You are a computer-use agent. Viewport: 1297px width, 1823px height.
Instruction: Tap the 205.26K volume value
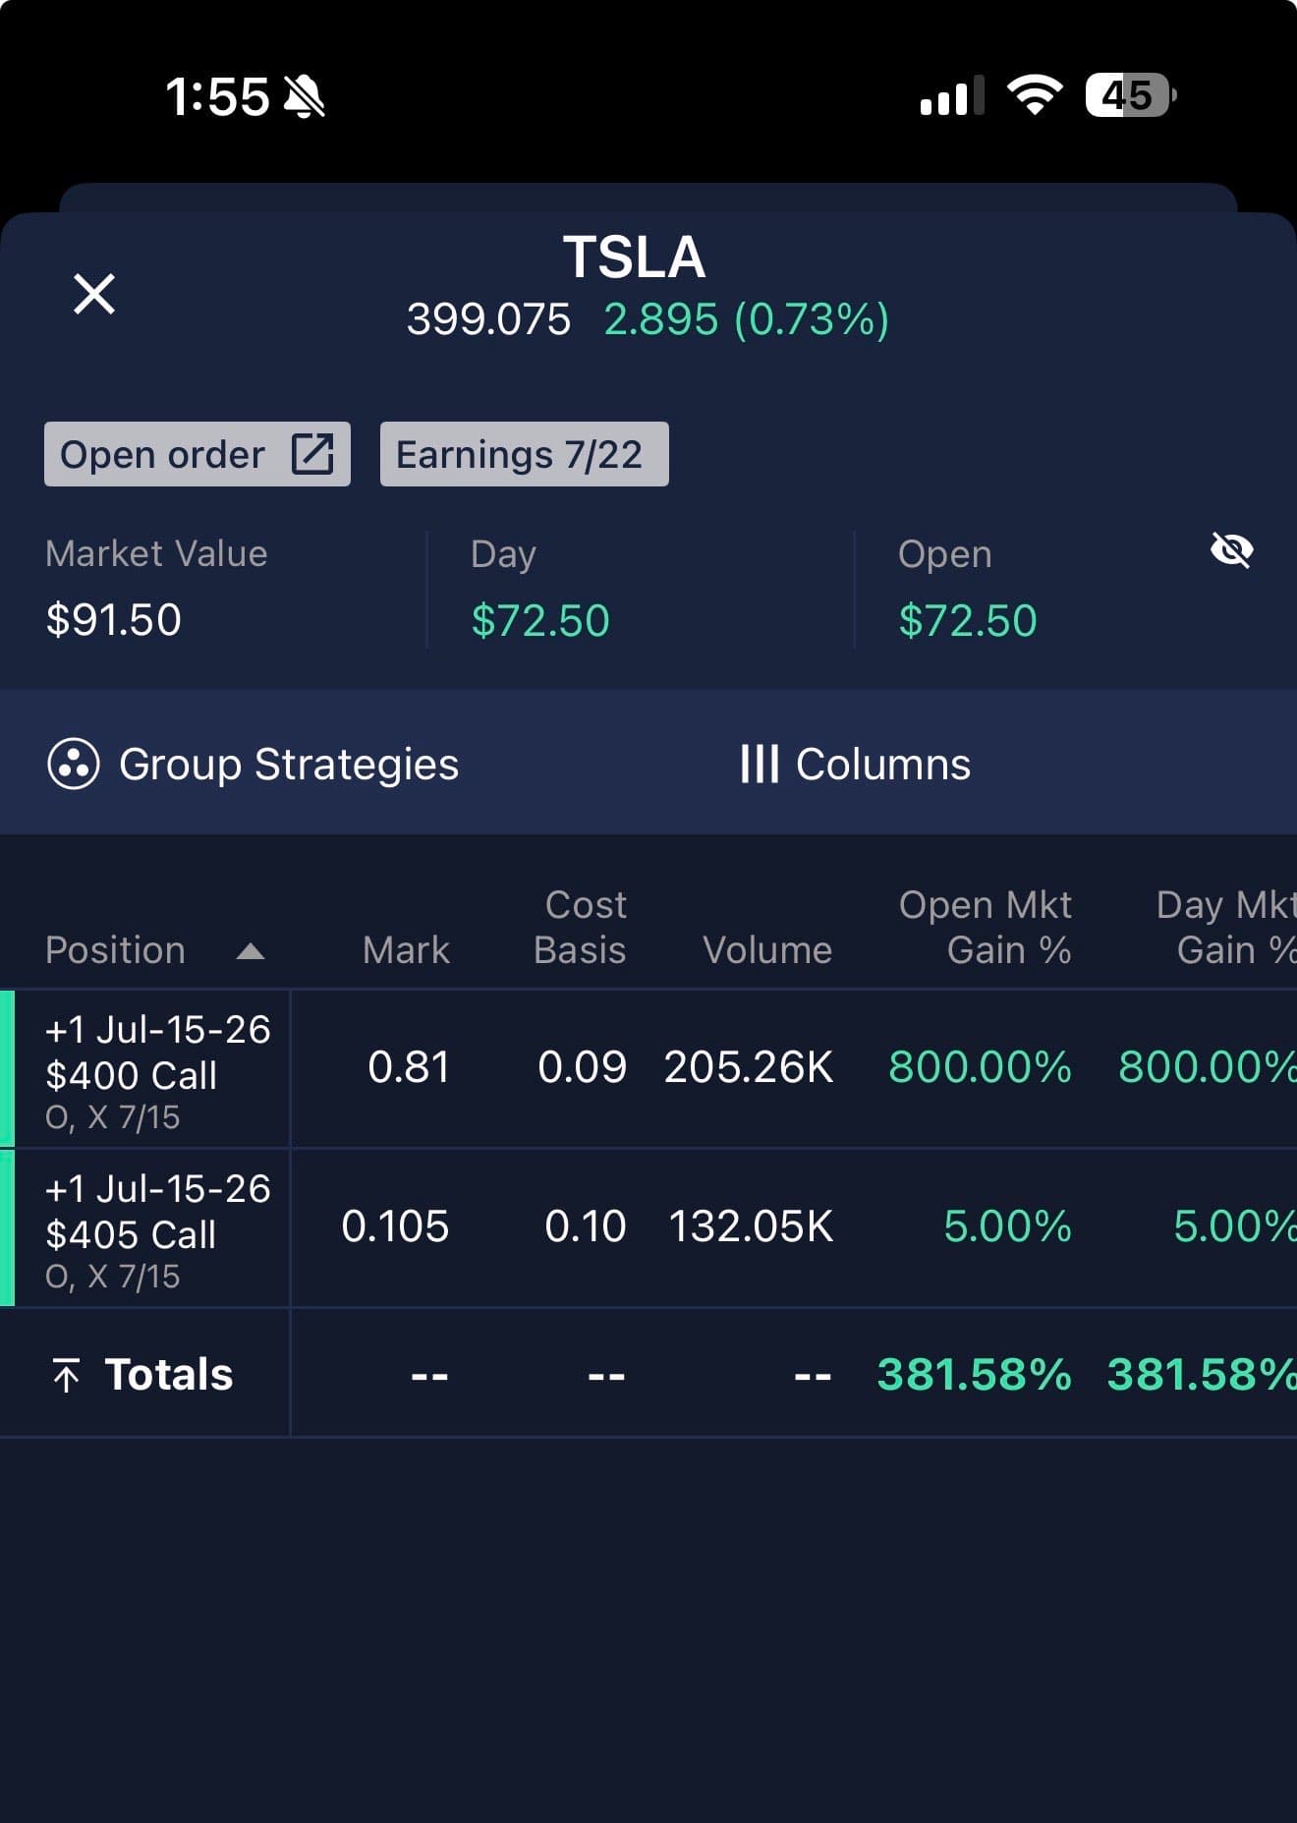[x=749, y=1067]
